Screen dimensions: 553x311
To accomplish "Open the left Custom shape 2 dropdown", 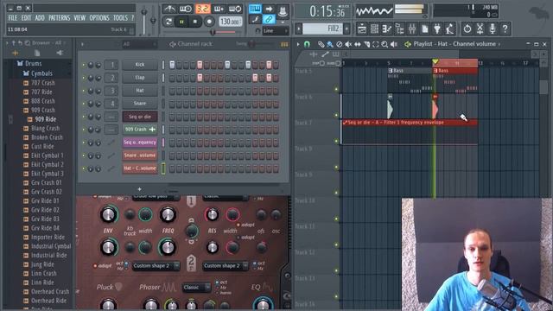I will tap(156, 266).
